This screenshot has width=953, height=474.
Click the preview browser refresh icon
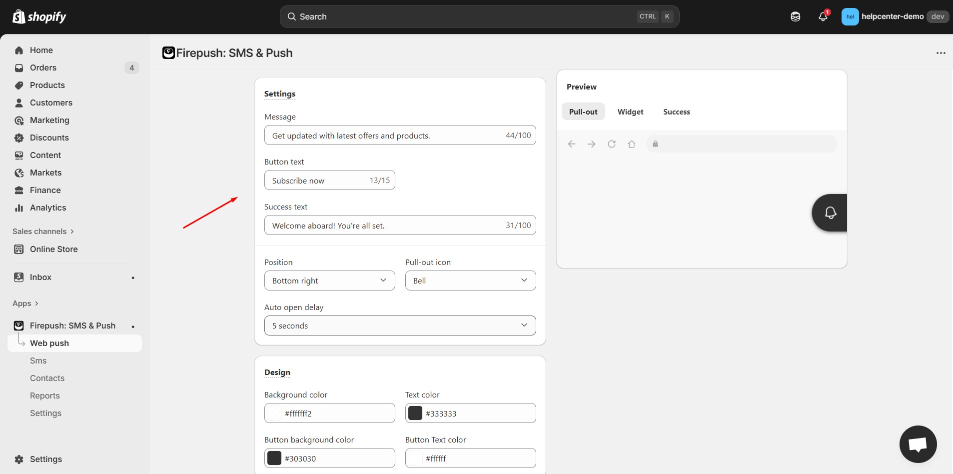611,144
